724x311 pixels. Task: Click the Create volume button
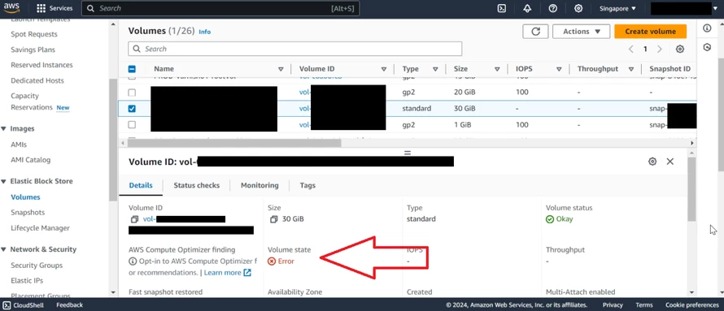pos(650,32)
